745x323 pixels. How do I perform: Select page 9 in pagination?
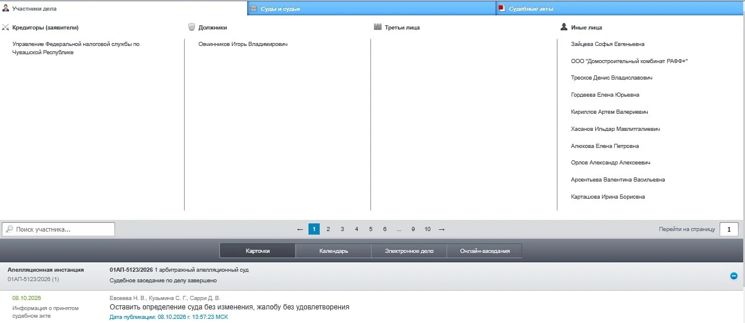[x=413, y=229]
